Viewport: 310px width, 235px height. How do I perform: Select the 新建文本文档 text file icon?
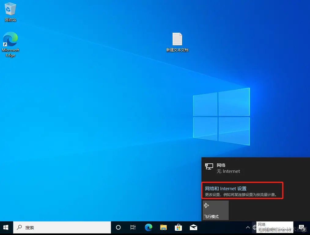(x=177, y=42)
